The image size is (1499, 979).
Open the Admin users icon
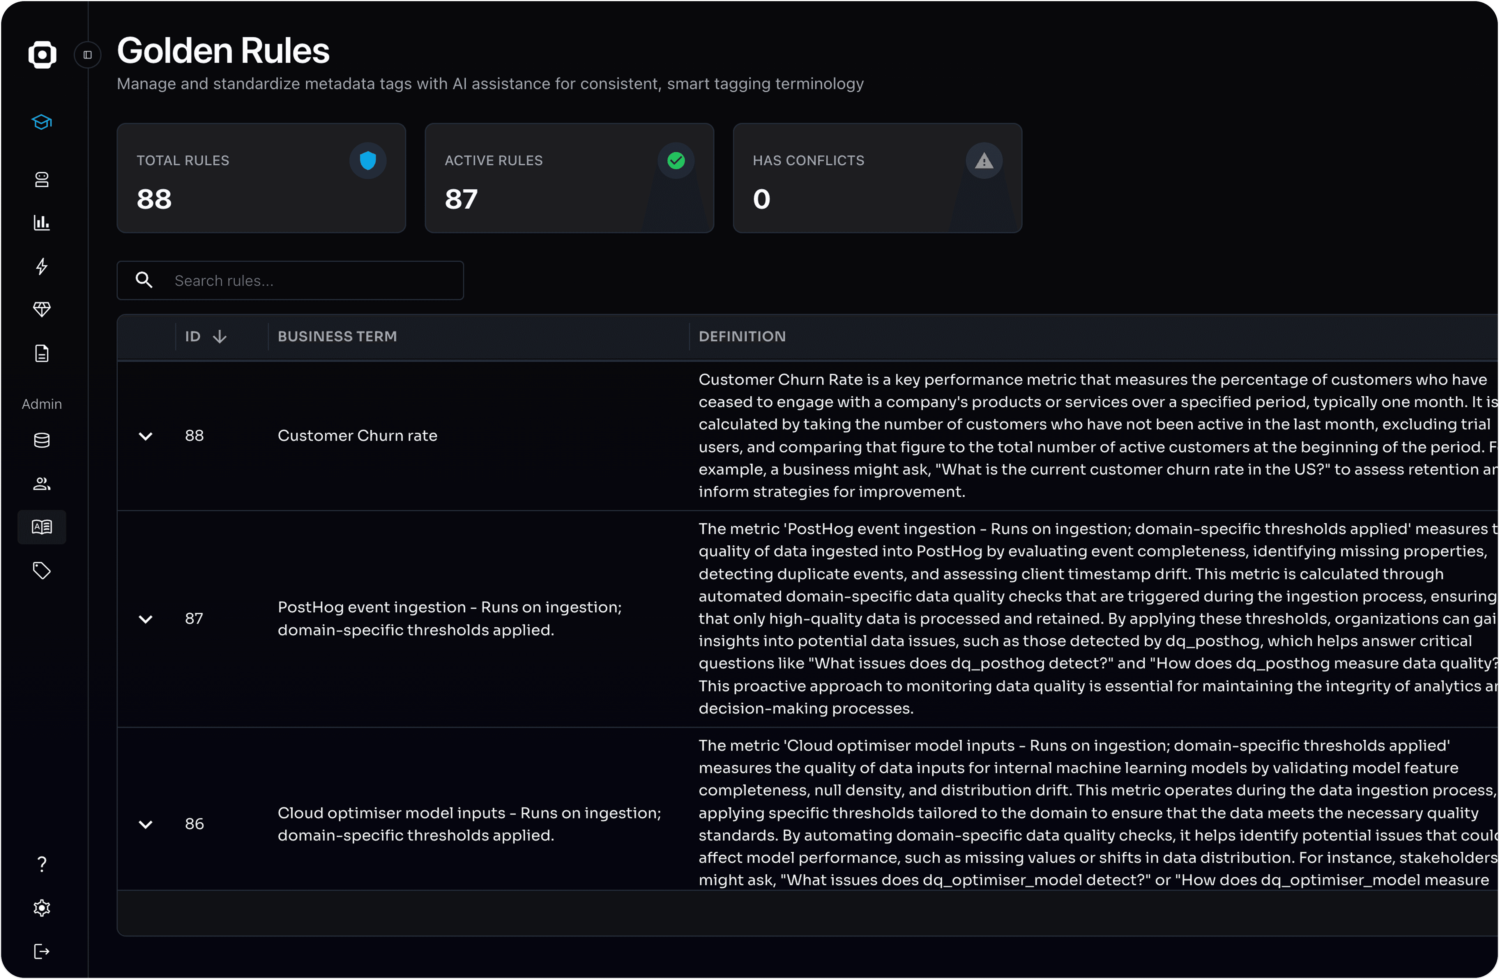coord(42,483)
